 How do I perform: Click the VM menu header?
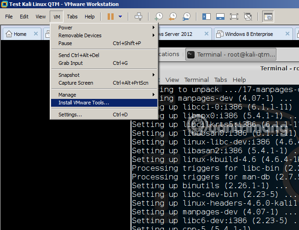click(57, 17)
